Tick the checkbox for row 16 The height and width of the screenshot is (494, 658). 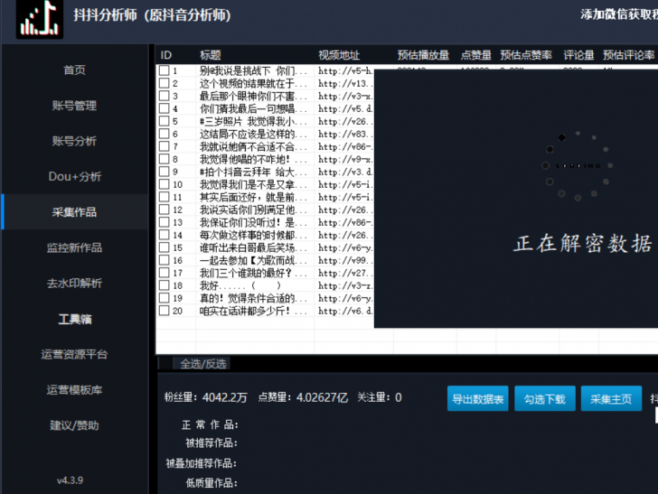click(x=164, y=260)
